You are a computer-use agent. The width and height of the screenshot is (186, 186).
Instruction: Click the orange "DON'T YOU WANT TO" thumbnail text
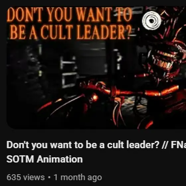pos(69,15)
